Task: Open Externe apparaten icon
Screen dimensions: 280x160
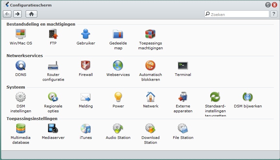Action: pyautogui.click(x=183, y=97)
